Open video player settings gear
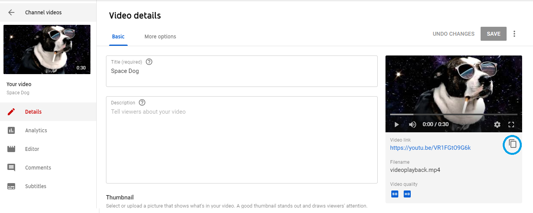533x213 pixels. tap(497, 125)
